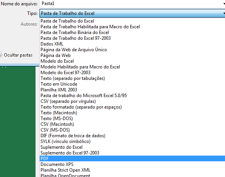This screenshot has height=177, width=225.
Task: Choose Planilha Strict Open XML
Action: (132, 170)
